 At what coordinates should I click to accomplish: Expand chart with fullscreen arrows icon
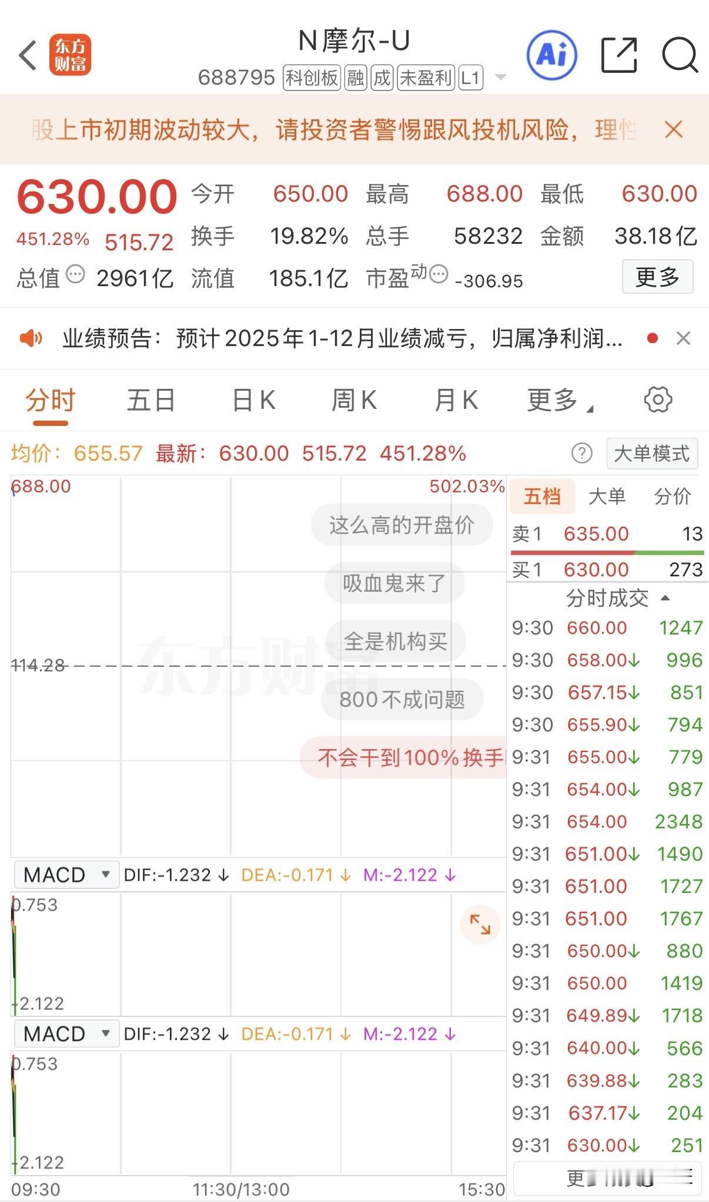(x=480, y=925)
